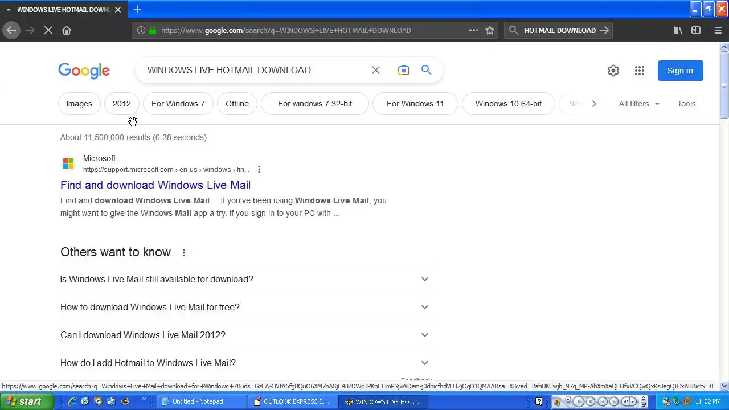The width and height of the screenshot is (729, 410).
Task: Click the browser address bar URL
Action: coord(286,30)
